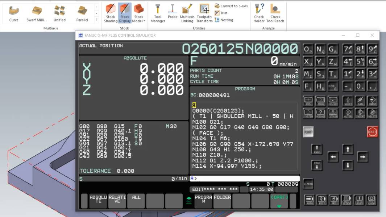The width and height of the screenshot is (386, 217).
Task: Click the PAGE down key
Action: point(317,165)
